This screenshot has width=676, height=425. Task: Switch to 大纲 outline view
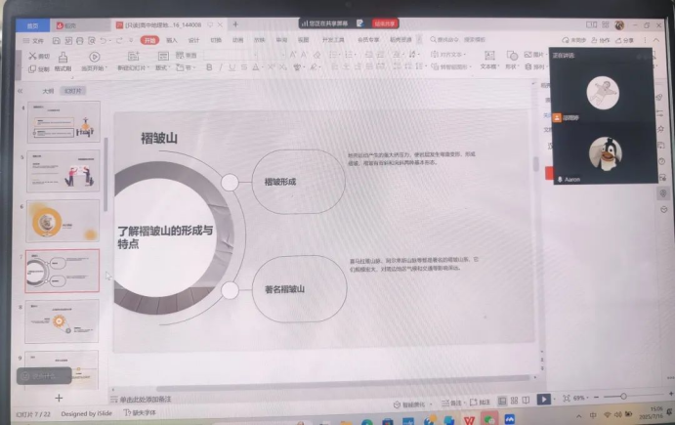48,90
